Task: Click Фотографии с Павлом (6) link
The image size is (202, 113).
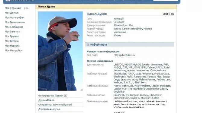Action: pos(52,96)
